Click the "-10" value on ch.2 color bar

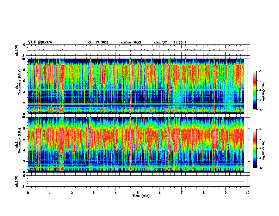260,168
